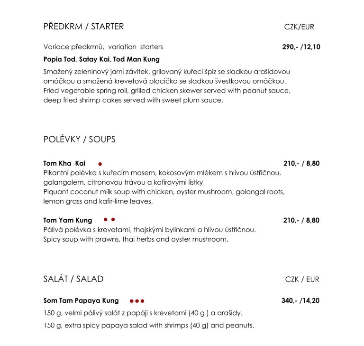Click the papaya salad price 340,- /14,20
Screen dimensions: 364x346
[300, 301]
